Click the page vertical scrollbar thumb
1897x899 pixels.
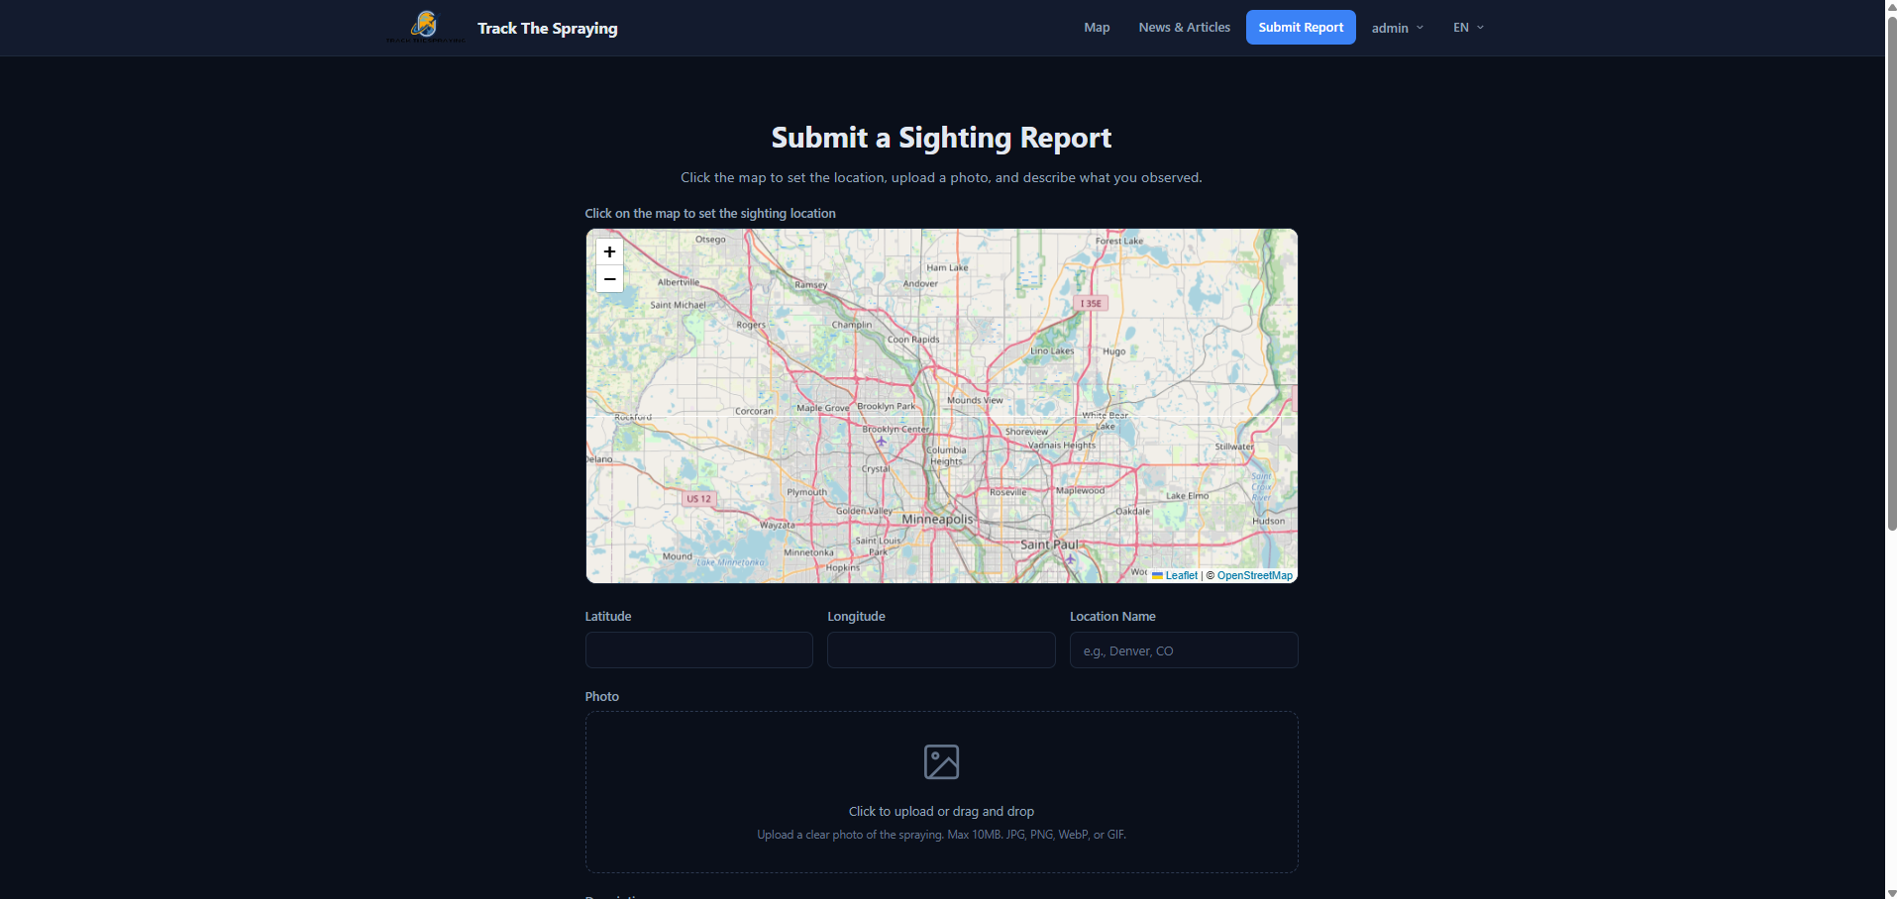coord(1891,273)
